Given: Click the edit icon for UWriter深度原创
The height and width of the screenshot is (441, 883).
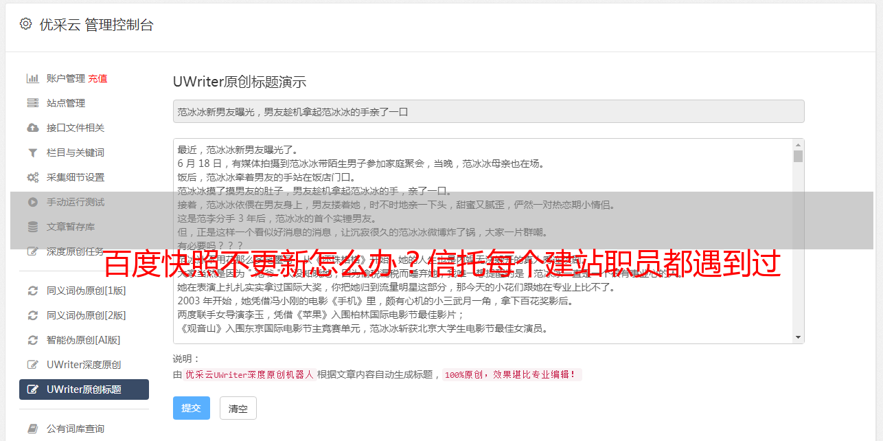Looking at the screenshot, I should tap(32, 365).
